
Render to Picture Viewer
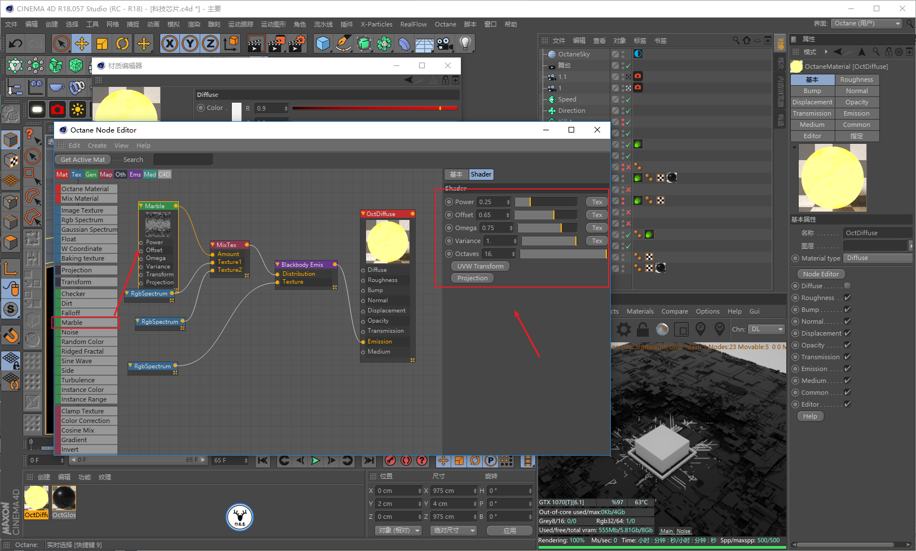tap(276, 43)
